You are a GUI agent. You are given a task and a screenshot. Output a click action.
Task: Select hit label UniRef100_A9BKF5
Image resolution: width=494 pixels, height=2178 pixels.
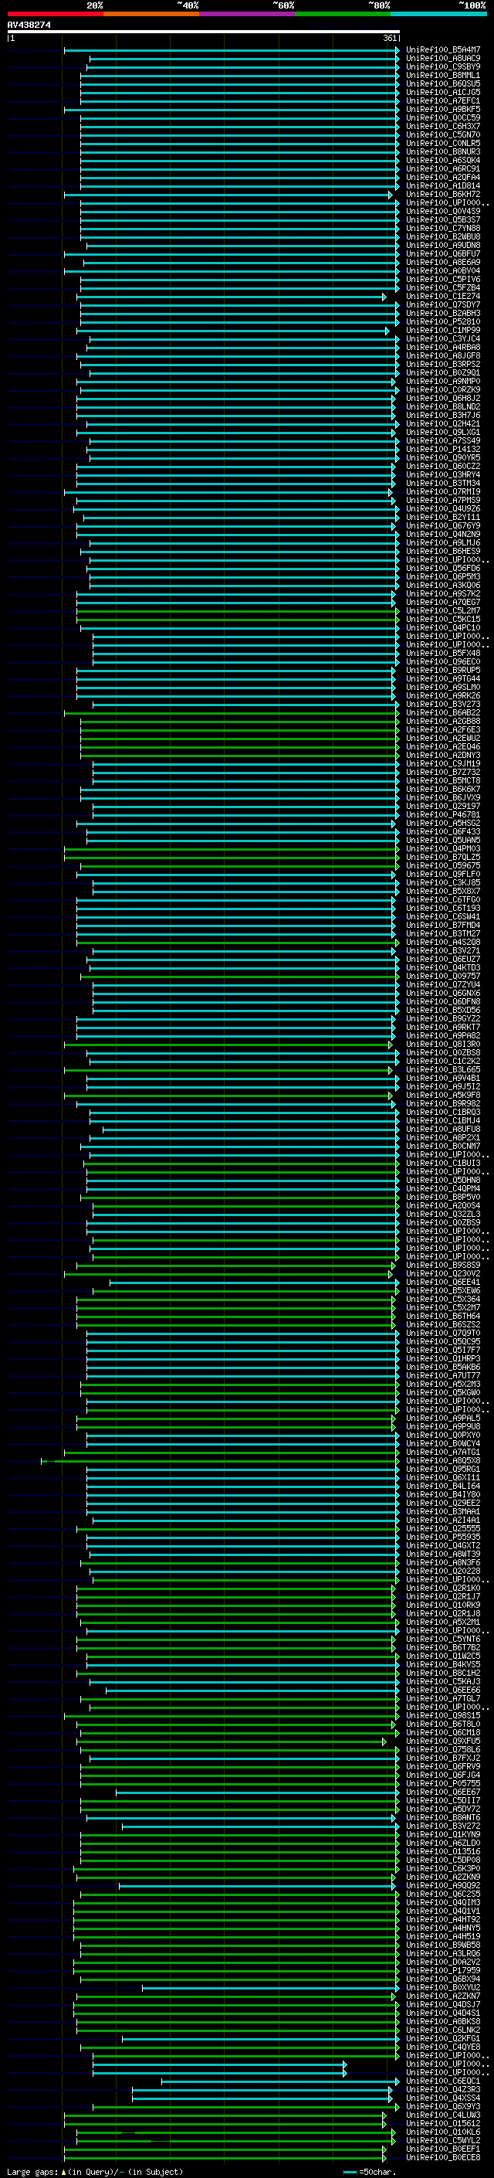coord(443,109)
